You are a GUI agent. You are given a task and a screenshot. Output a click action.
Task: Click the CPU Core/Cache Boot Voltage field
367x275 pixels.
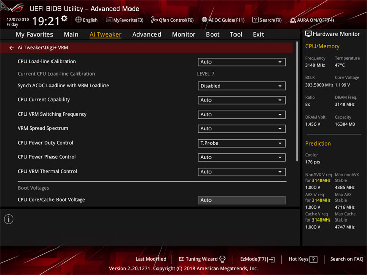pyautogui.click(x=242, y=200)
